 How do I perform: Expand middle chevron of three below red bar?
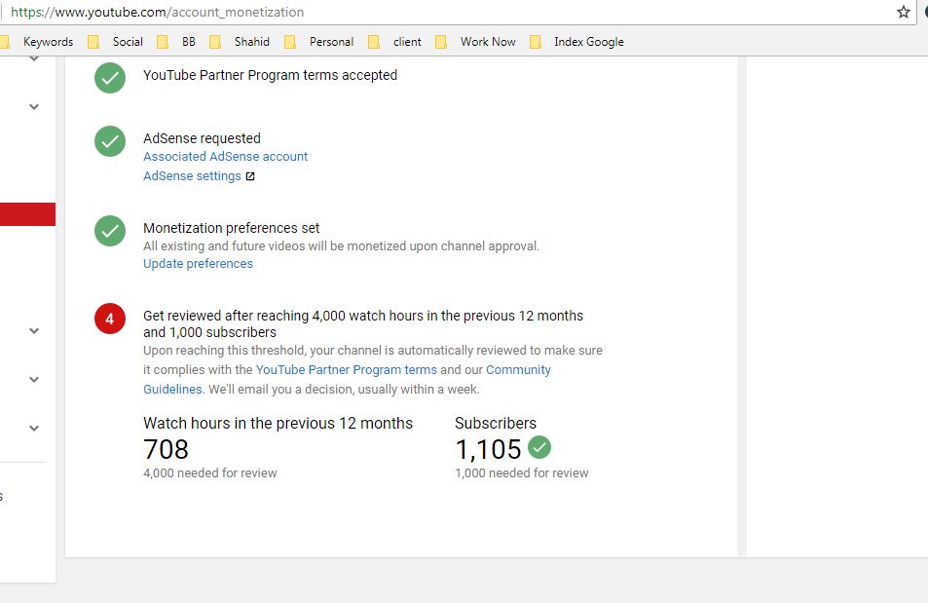pyautogui.click(x=34, y=379)
